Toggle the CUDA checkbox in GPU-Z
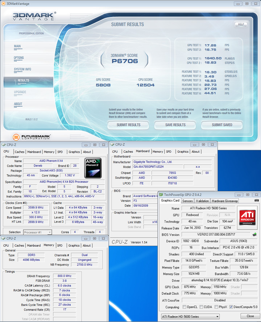 201,307
